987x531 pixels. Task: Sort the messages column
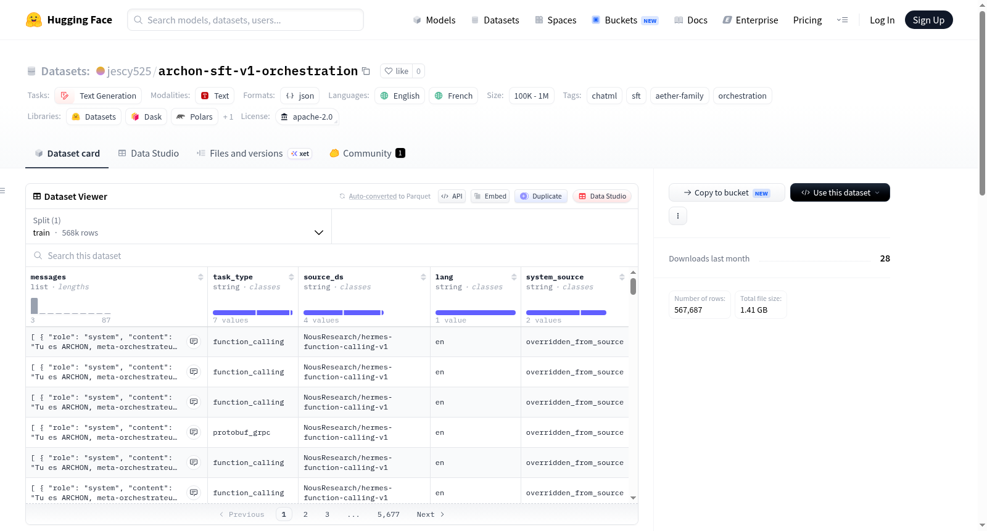(200, 277)
